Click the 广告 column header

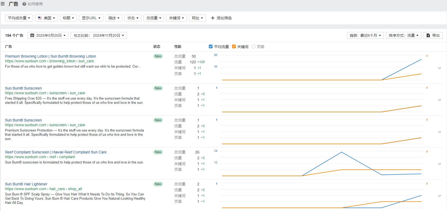point(8,46)
